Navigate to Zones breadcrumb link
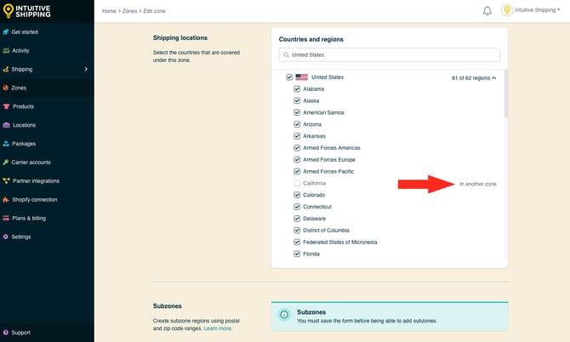This screenshot has width=570, height=342. coord(129,11)
